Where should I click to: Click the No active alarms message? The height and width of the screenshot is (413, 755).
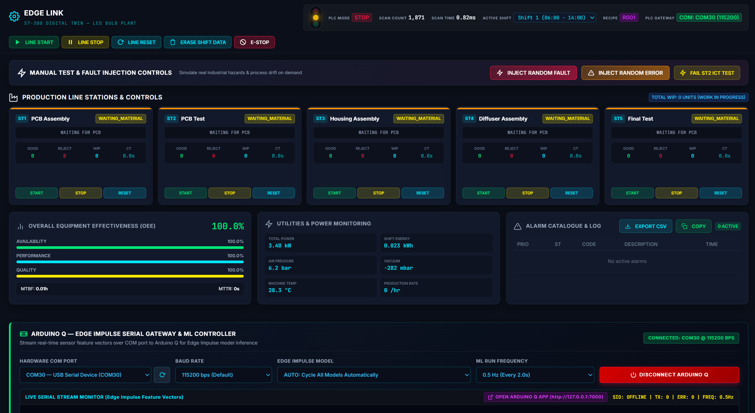(627, 261)
